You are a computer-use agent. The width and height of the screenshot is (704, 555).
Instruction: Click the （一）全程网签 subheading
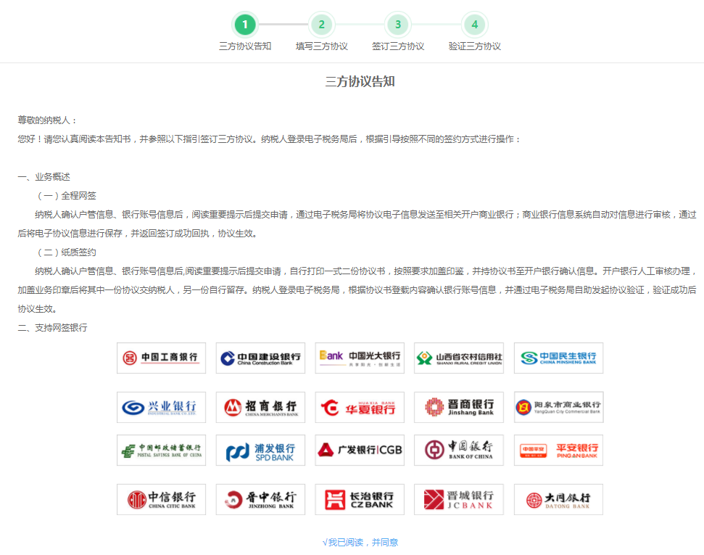(x=65, y=196)
